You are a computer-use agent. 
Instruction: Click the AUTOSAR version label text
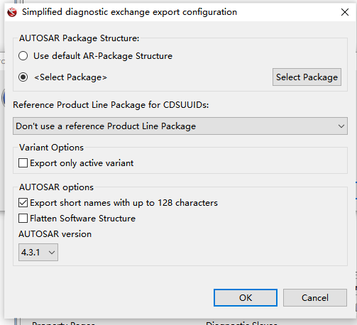click(x=55, y=234)
